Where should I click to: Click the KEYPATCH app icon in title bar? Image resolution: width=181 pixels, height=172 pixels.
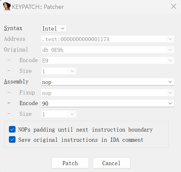7,6
